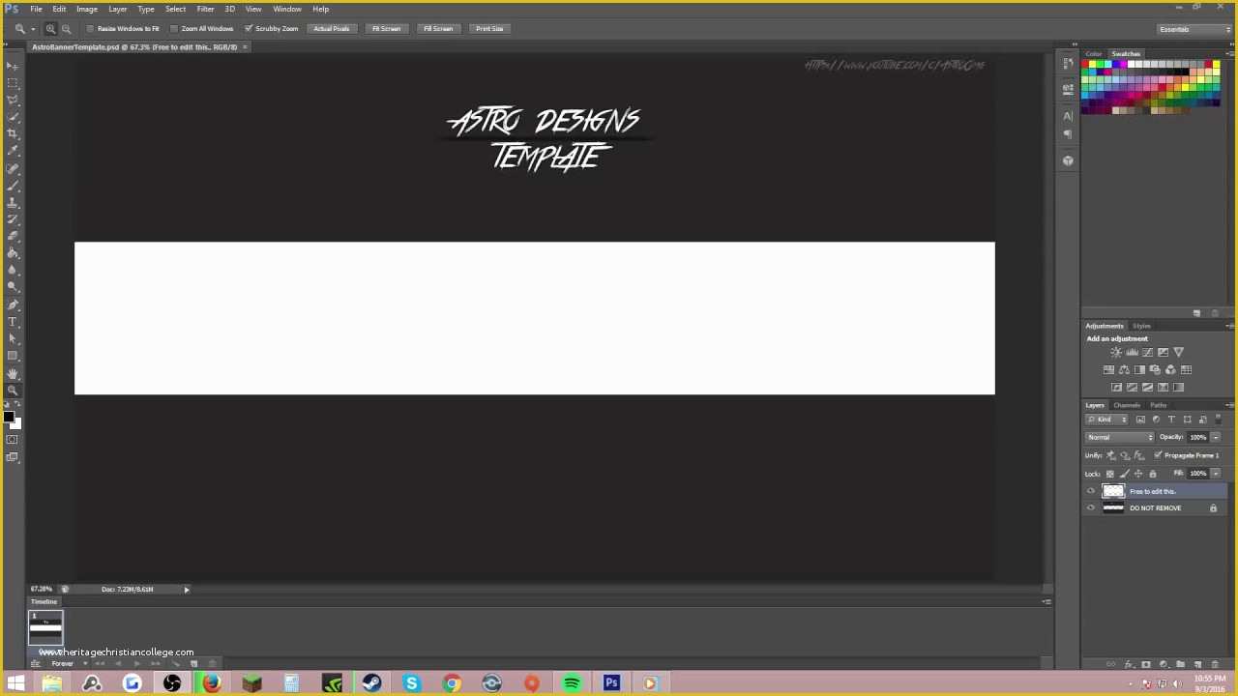
Task: Add a Brightness/Contrast adjustment
Action: pyautogui.click(x=1116, y=352)
